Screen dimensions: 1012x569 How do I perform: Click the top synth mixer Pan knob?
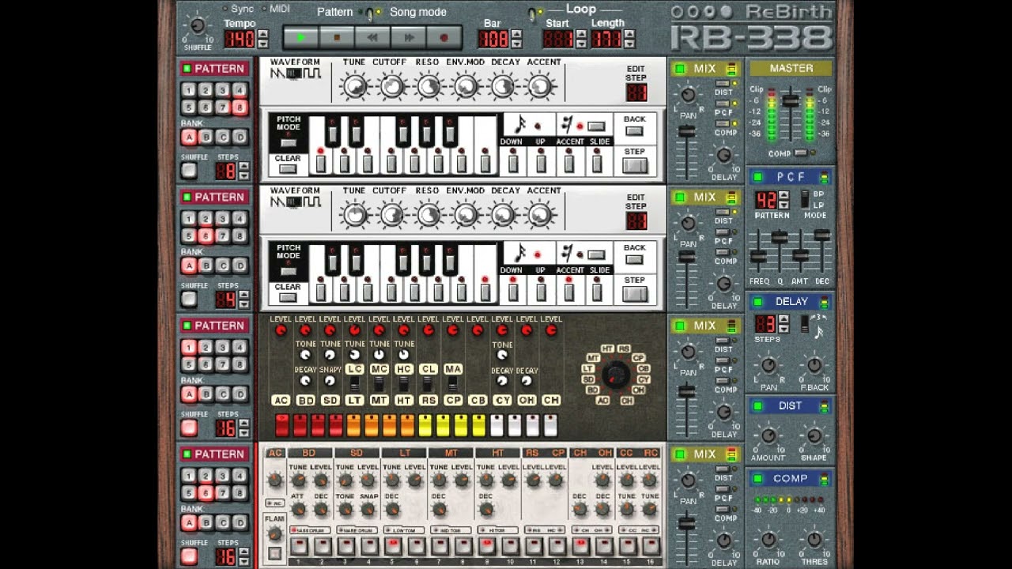[688, 95]
